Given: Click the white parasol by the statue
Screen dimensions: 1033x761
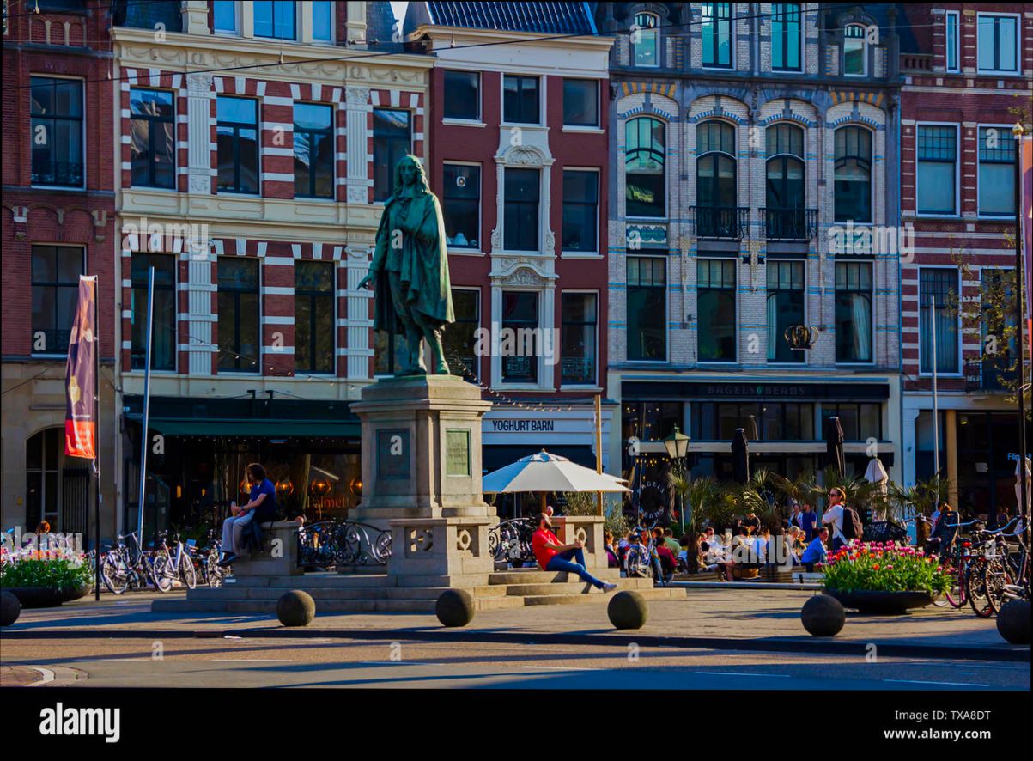Looking at the screenshot, I should (541, 477).
